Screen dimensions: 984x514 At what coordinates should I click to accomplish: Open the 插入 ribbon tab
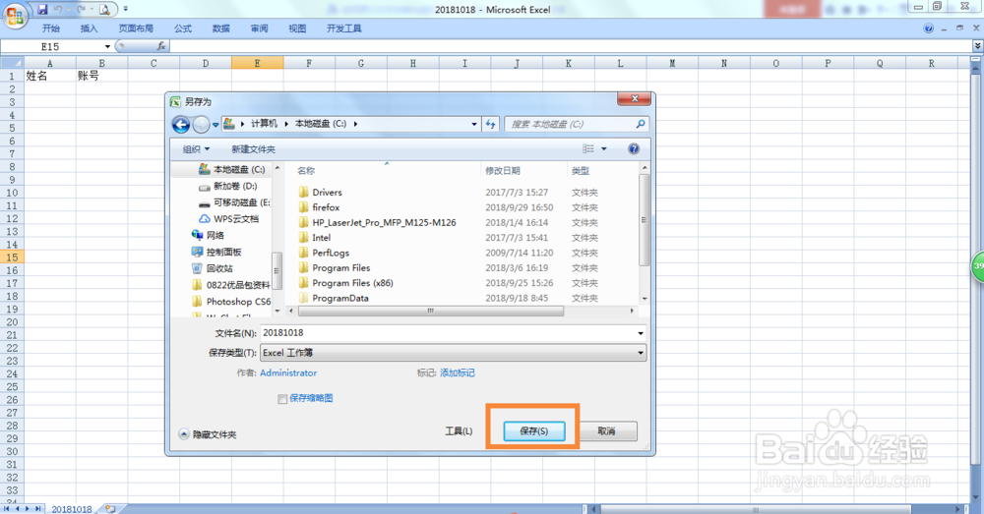90,29
